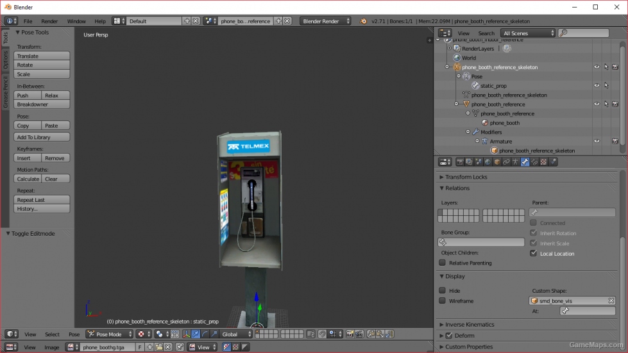Open the Global orientation dropdown

236,334
